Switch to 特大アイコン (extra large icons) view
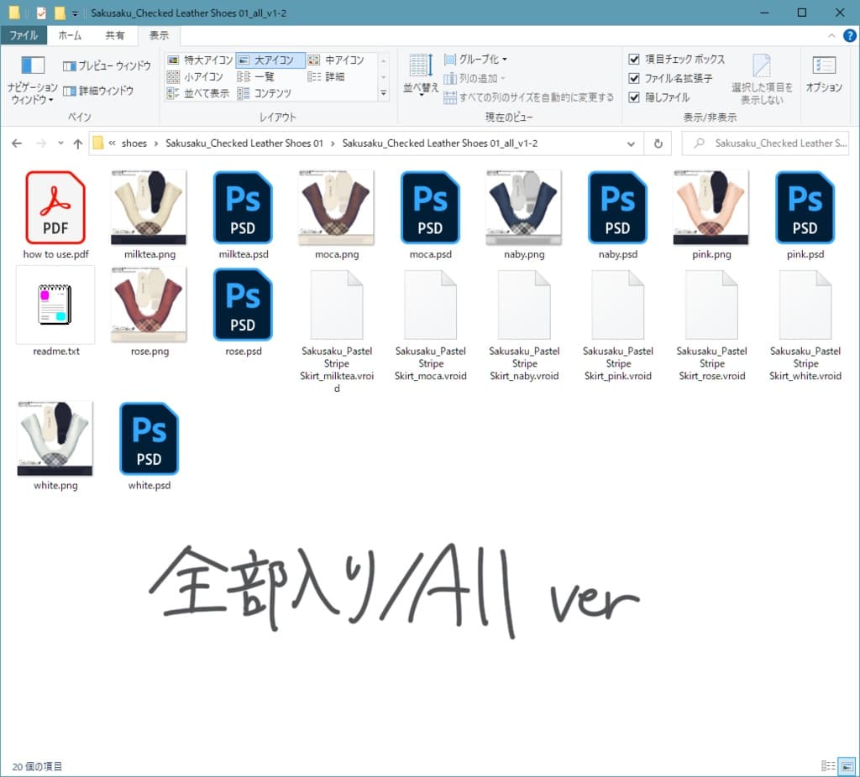 click(x=204, y=60)
